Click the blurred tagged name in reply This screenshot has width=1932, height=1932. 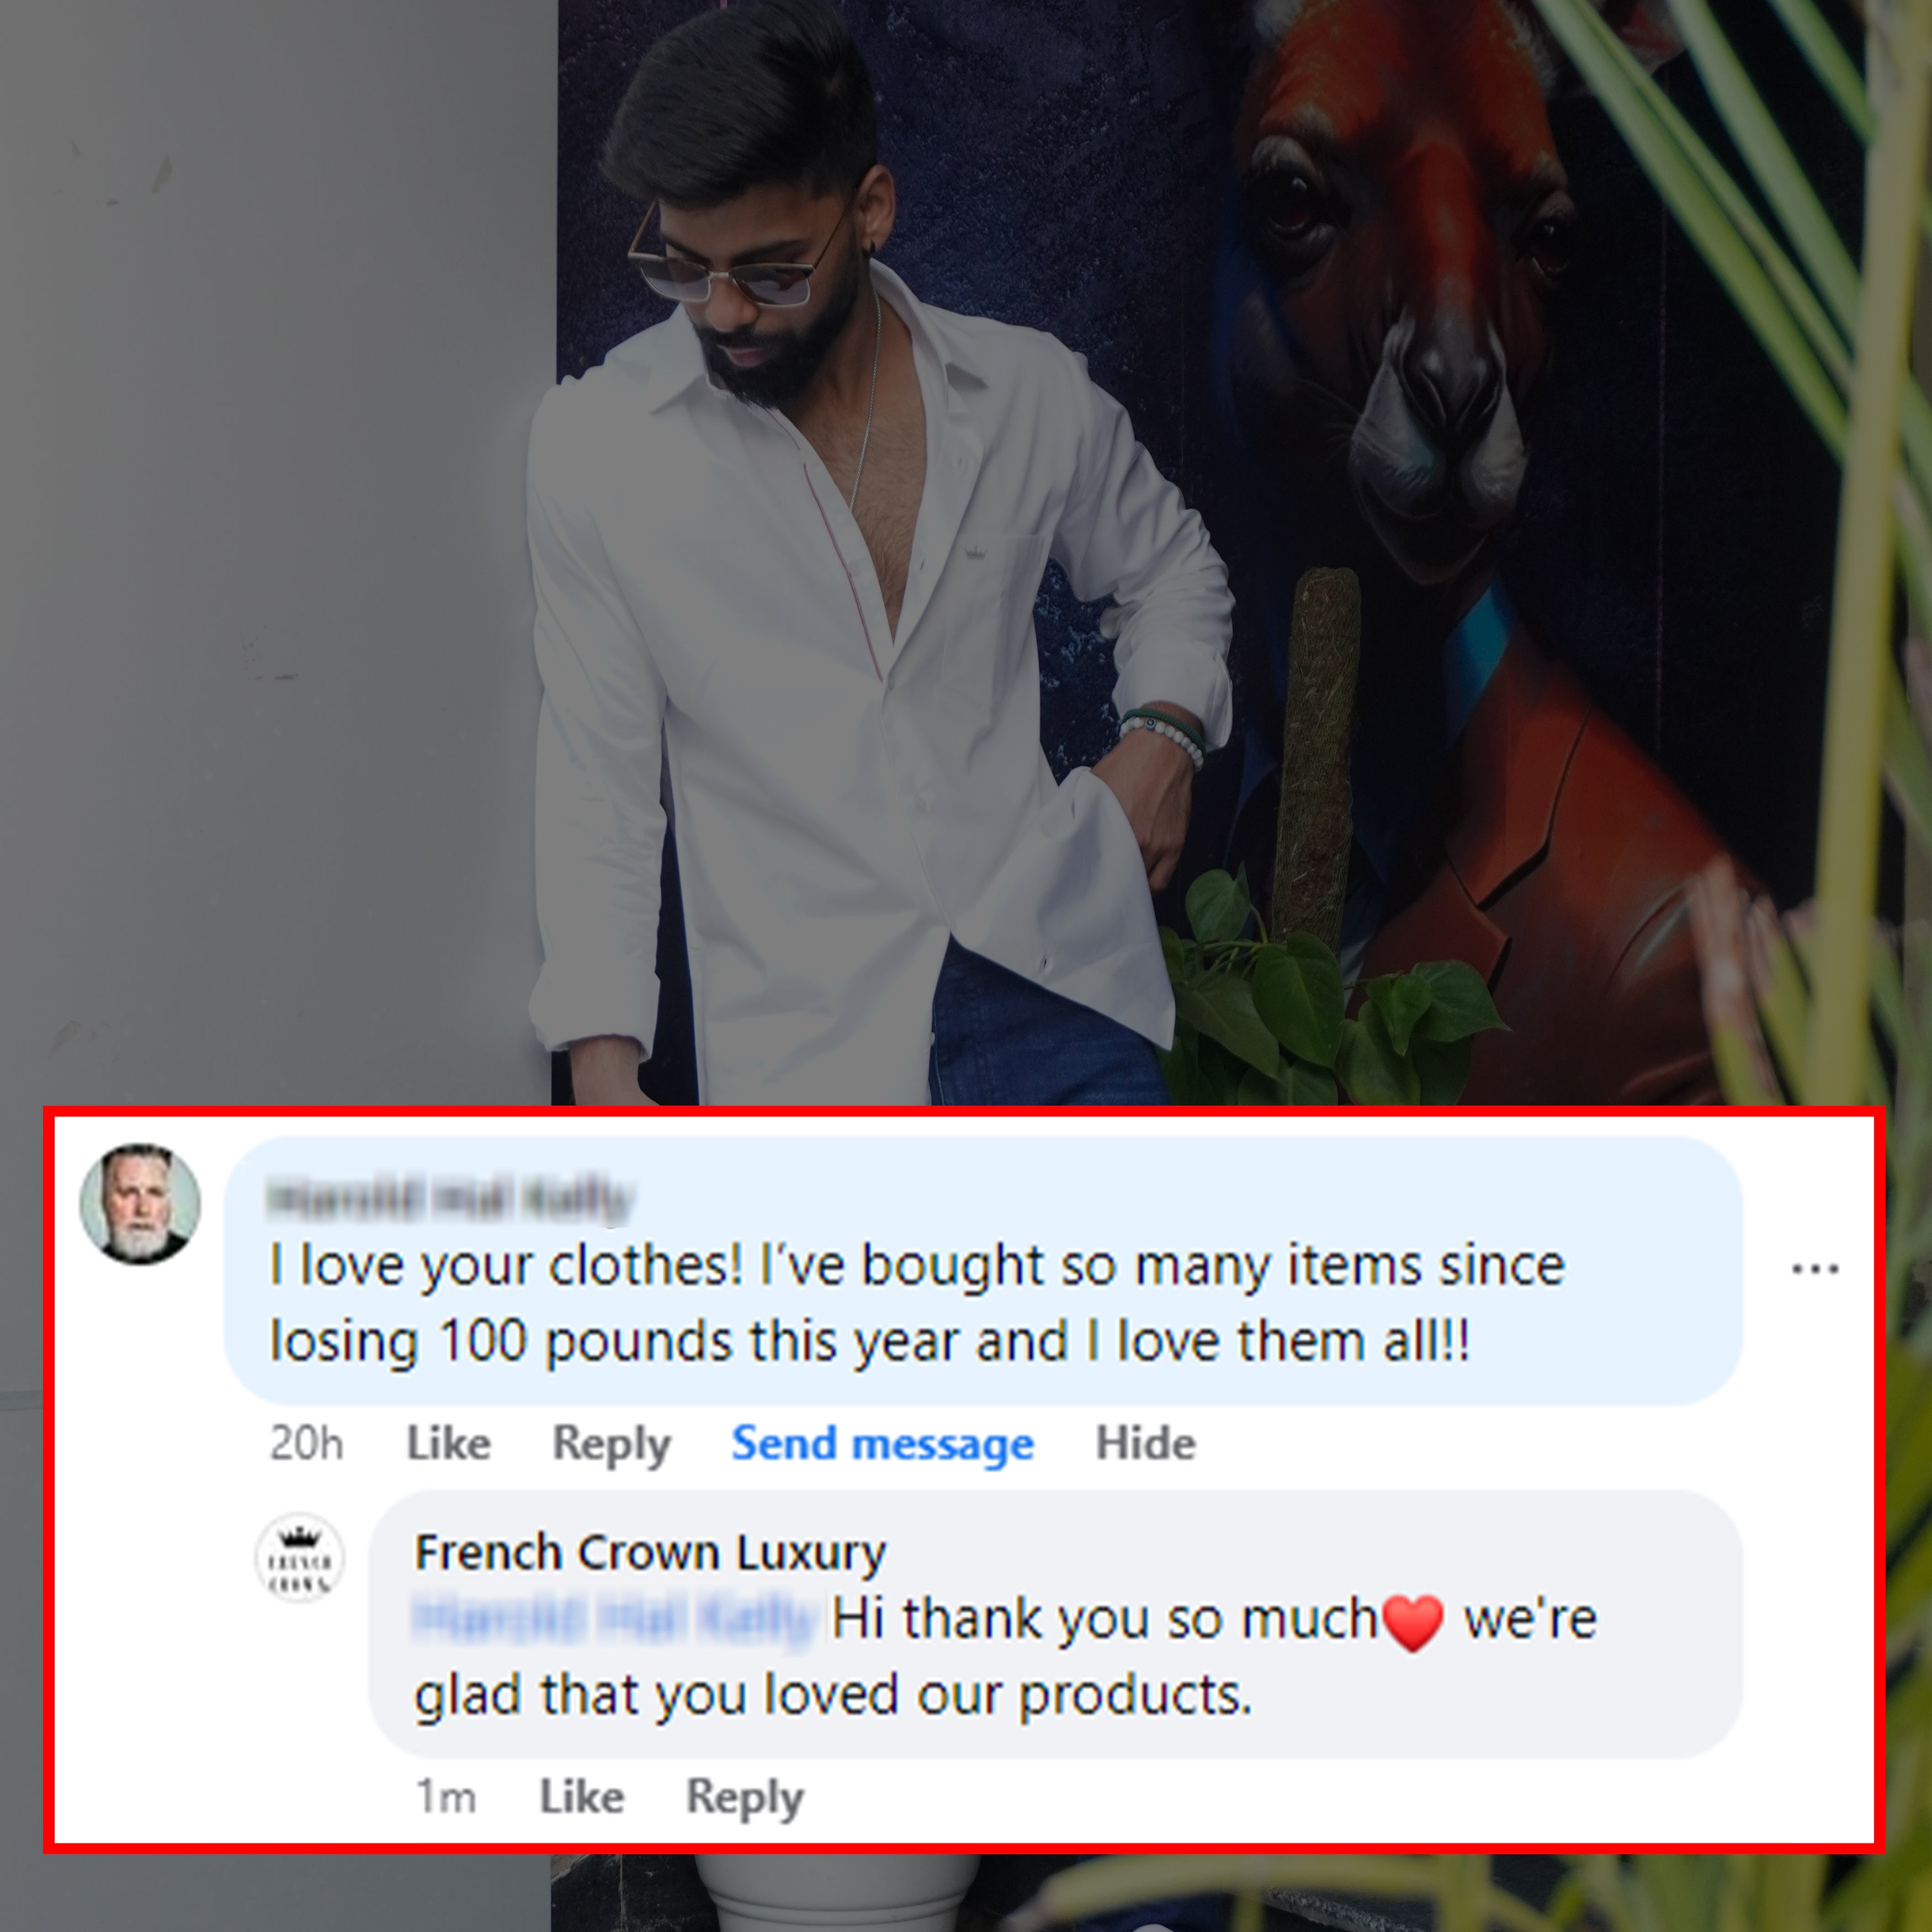coord(614,1620)
